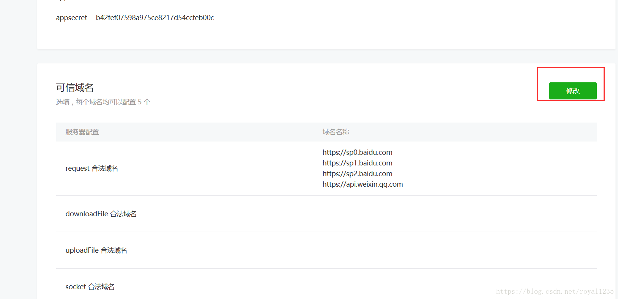Open the https://sp1.baidu.com domain entry

358,163
